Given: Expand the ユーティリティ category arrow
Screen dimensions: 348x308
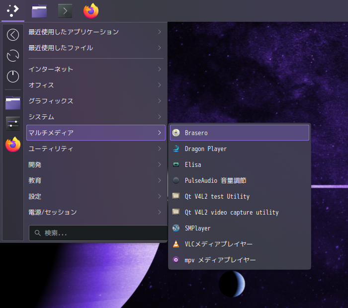Looking at the screenshot, I should pyautogui.click(x=160, y=149).
